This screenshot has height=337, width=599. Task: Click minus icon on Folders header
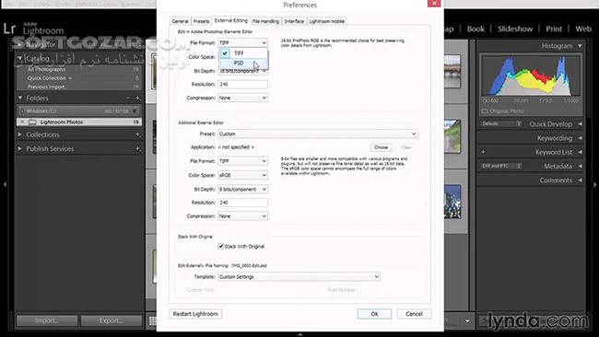128,99
